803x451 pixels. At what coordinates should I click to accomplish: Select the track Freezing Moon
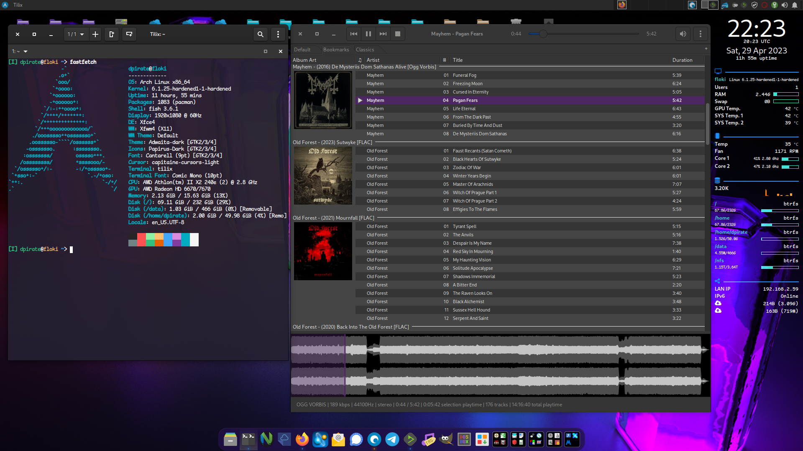tap(468, 84)
